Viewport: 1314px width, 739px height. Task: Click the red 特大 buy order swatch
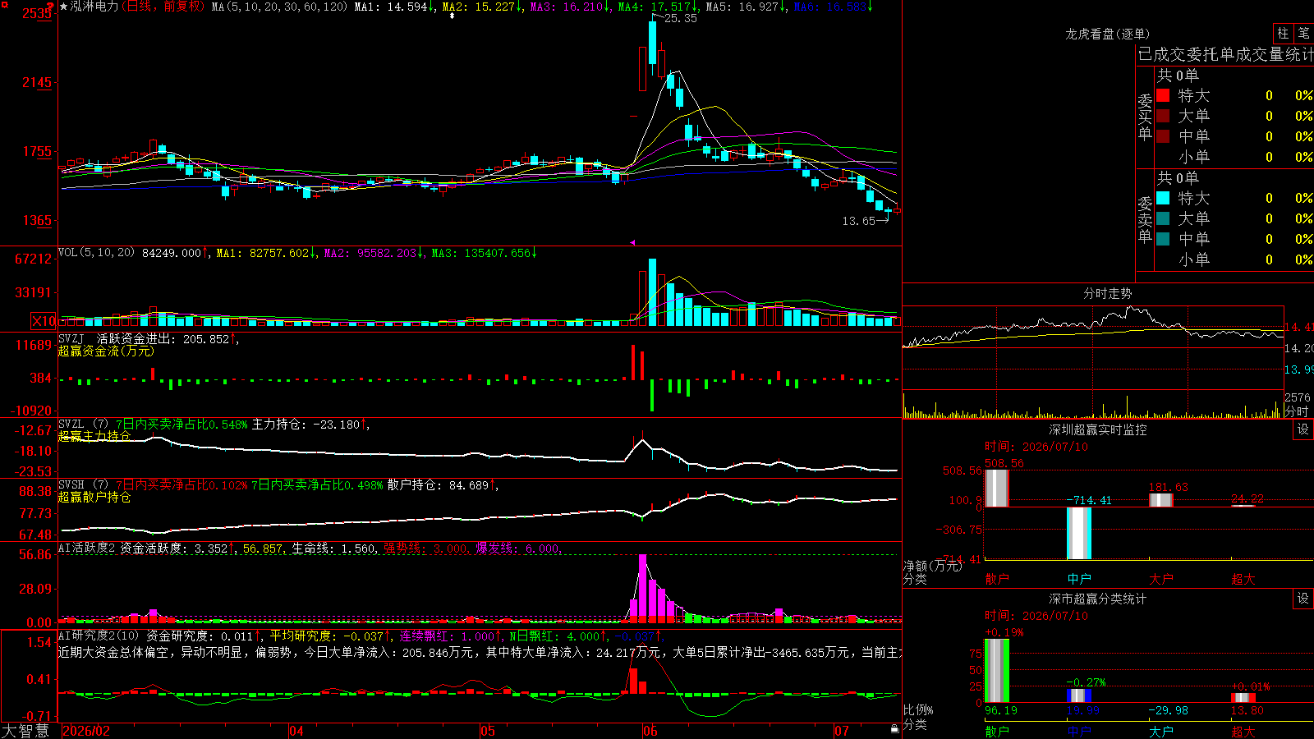pos(1163,95)
